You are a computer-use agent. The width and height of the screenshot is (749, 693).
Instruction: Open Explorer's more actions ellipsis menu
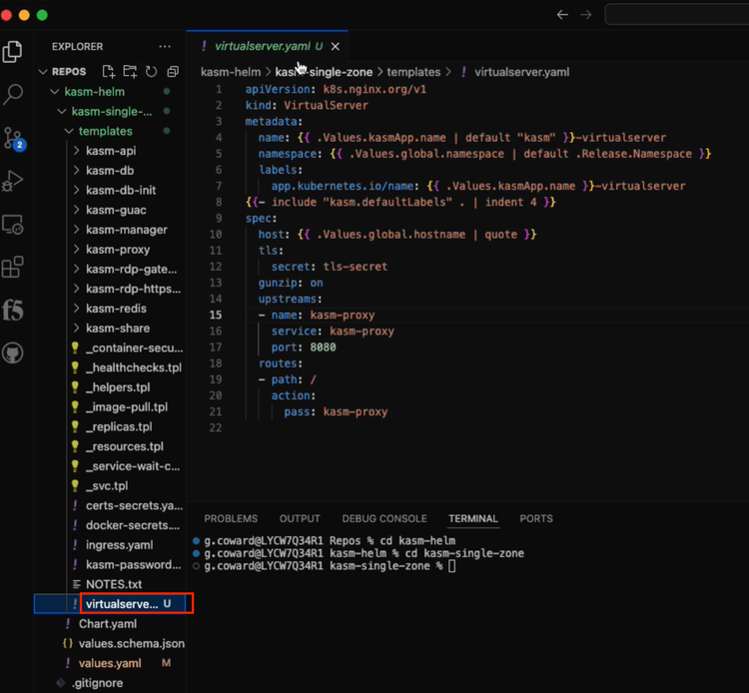pos(165,46)
